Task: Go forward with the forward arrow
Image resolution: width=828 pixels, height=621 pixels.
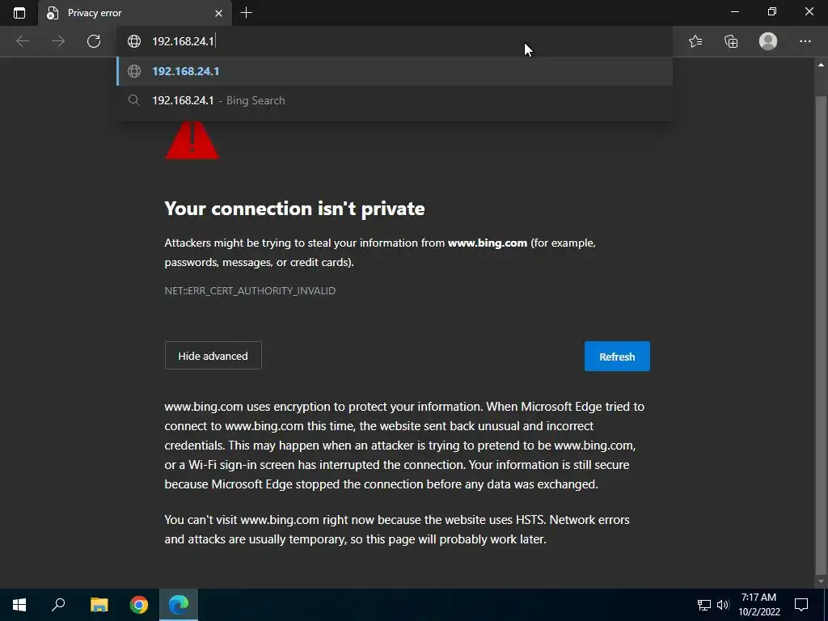Action: tap(58, 41)
